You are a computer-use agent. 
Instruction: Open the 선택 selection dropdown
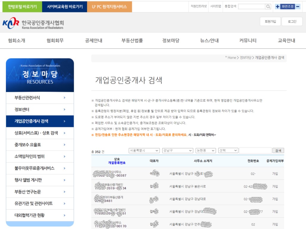pos(228,150)
